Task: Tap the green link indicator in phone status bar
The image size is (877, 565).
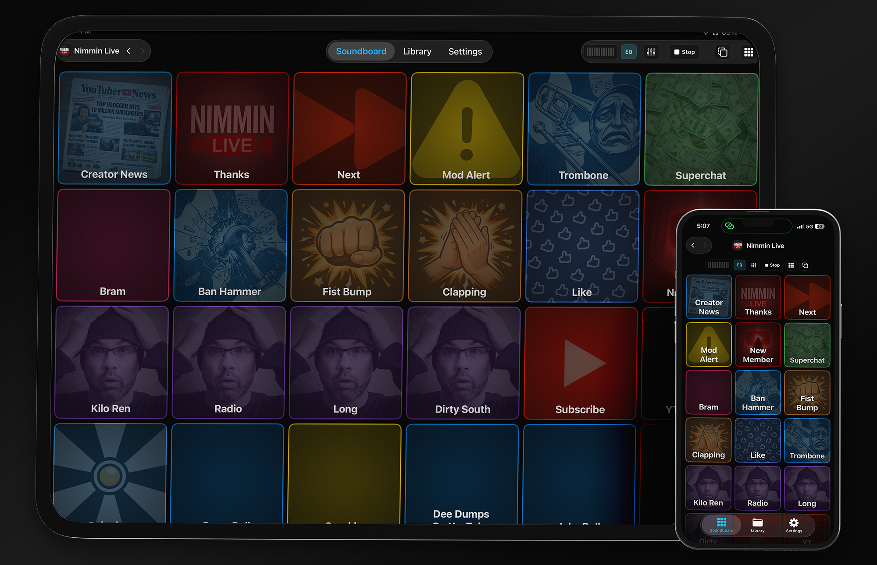Action: point(729,226)
